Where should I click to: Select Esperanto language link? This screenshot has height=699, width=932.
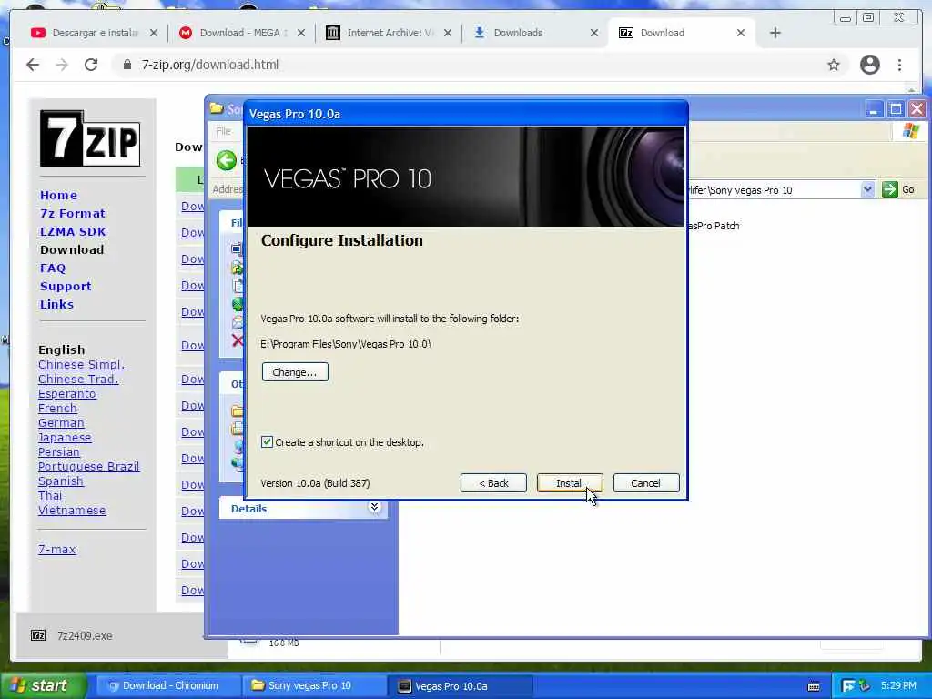[66, 393]
